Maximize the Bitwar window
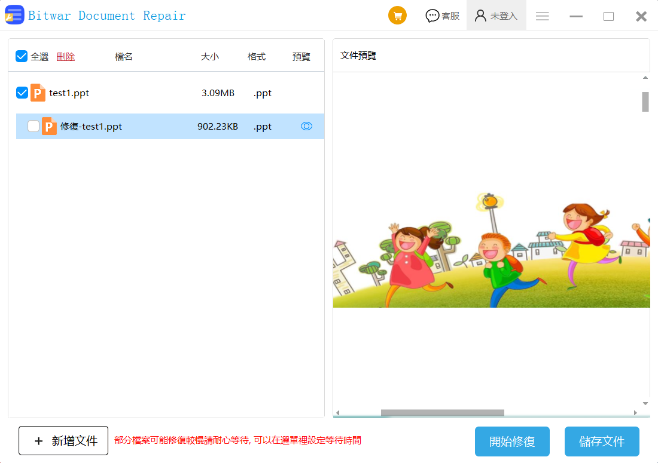Image resolution: width=658 pixels, height=463 pixels. click(608, 16)
